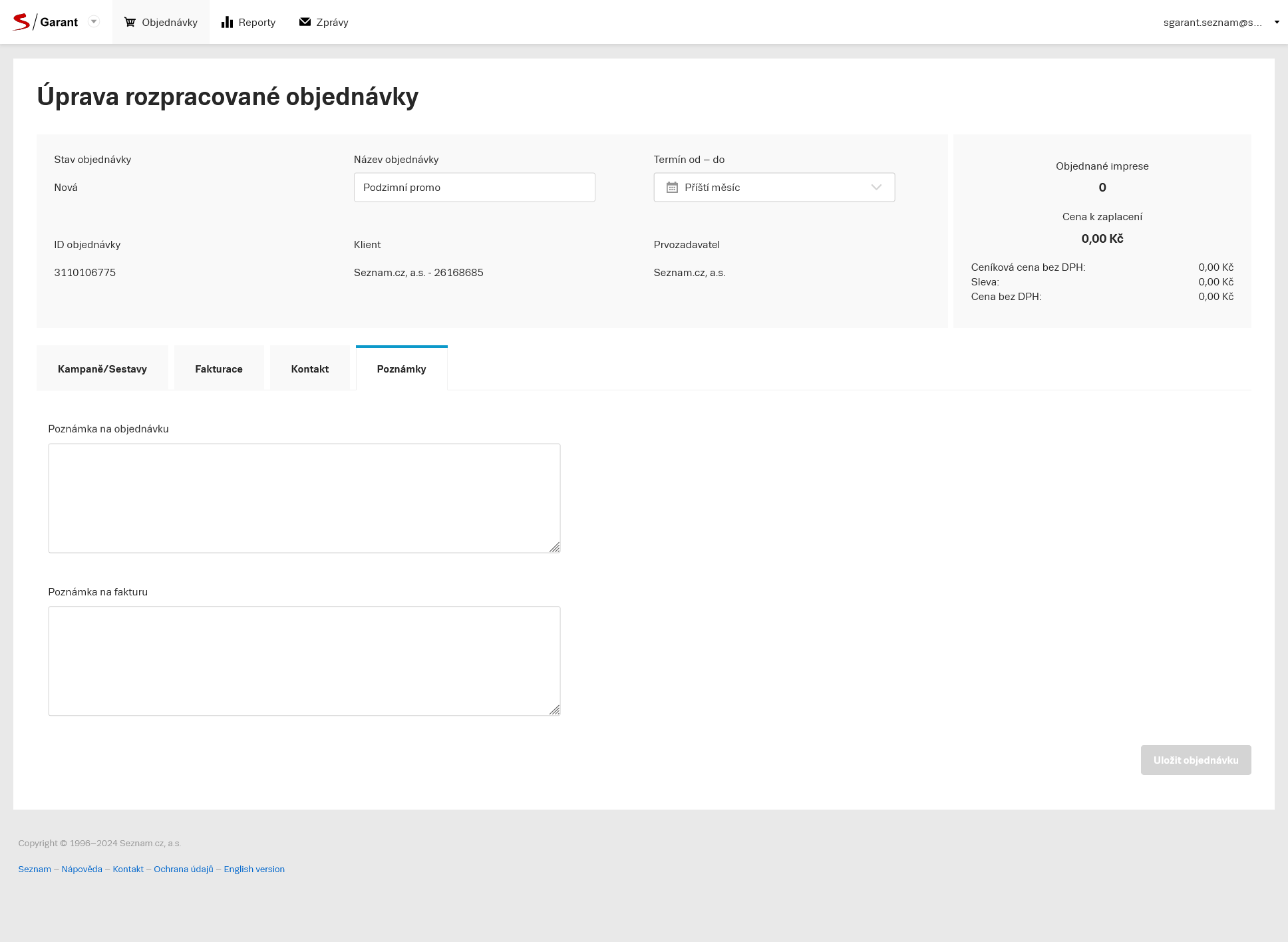The image size is (1288, 942).
Task: Open the Garant product switcher arrow
Action: (x=94, y=22)
